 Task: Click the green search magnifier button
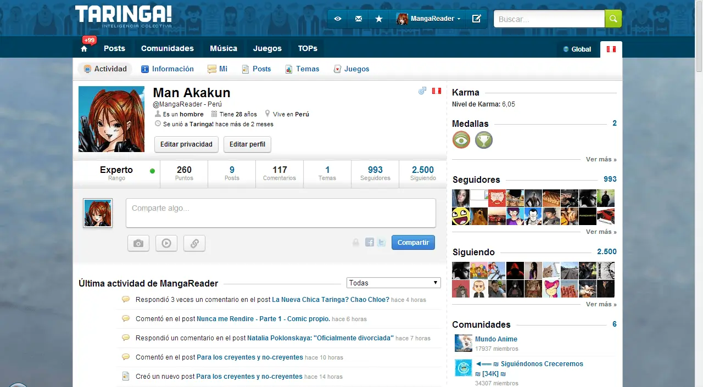point(613,19)
